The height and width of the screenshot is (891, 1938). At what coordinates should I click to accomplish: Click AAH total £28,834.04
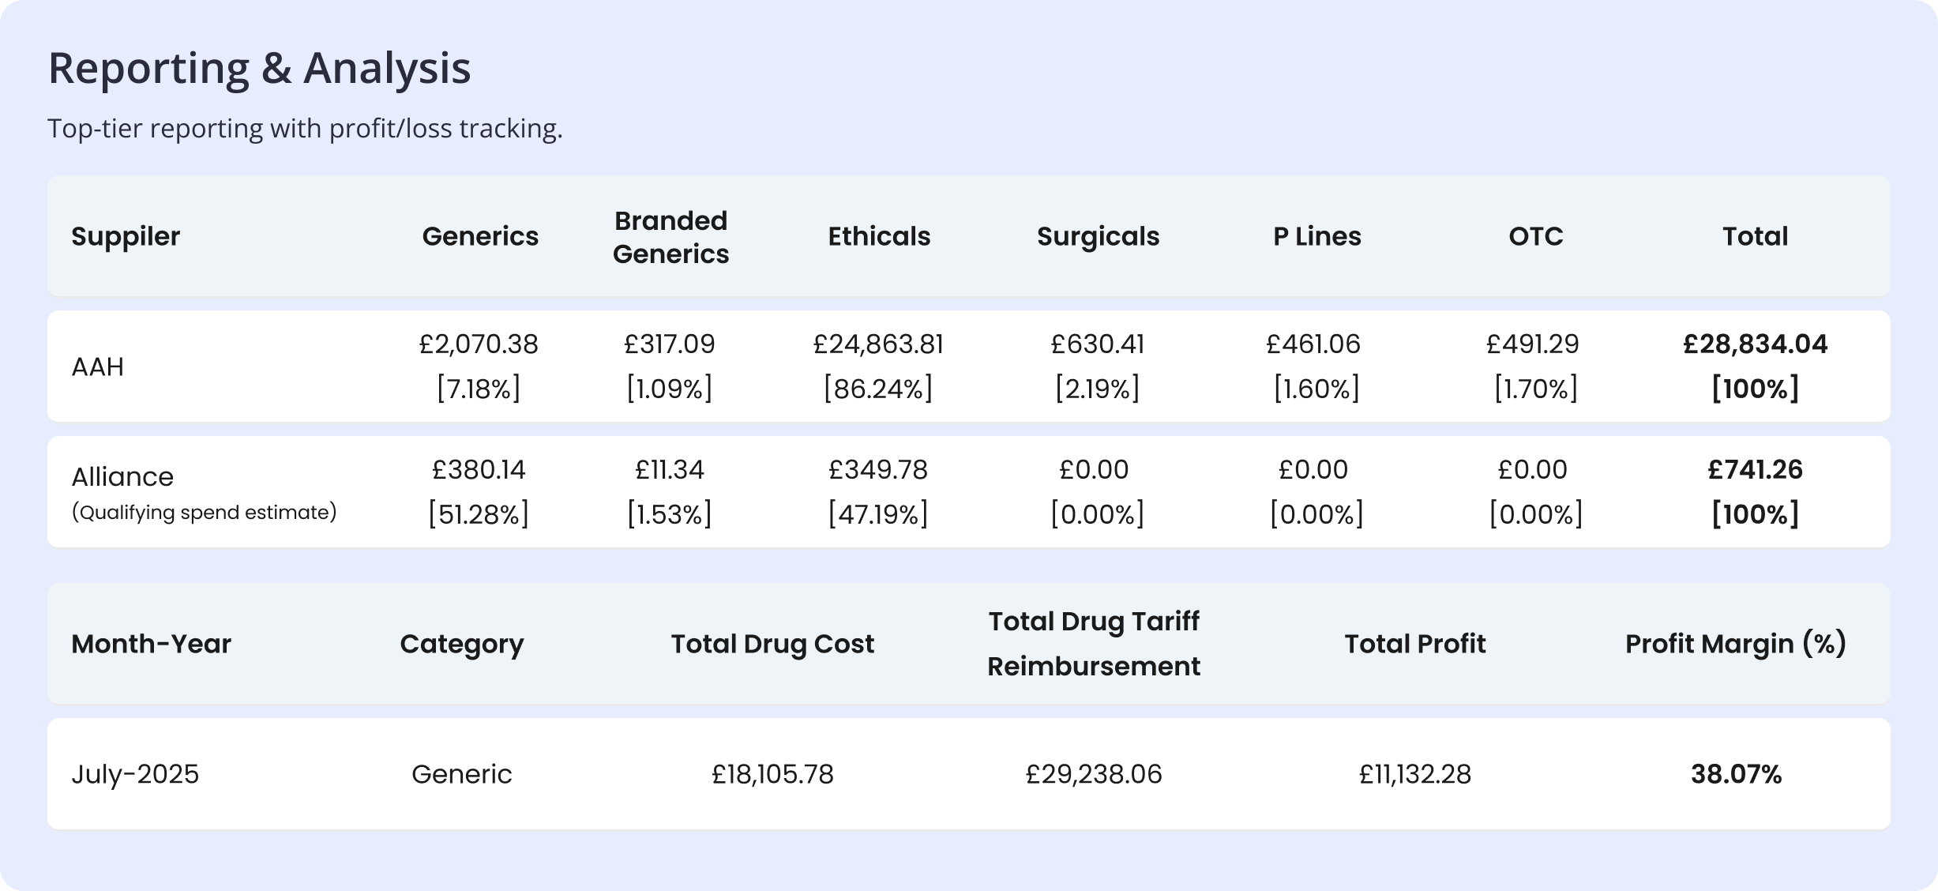click(1755, 344)
